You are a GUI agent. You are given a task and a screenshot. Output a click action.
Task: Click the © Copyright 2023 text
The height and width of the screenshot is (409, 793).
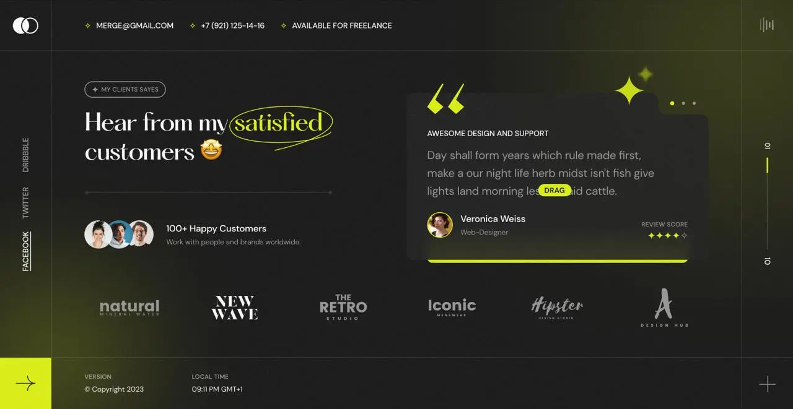114,390
